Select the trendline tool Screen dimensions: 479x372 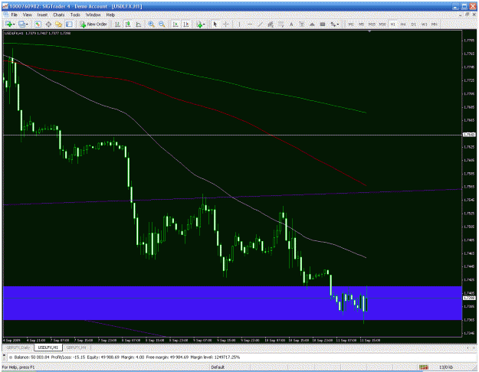[x=261, y=24]
